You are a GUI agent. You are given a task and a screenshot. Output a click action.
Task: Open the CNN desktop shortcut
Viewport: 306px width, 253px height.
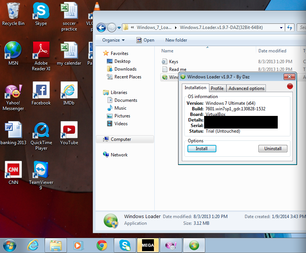[x=13, y=170]
